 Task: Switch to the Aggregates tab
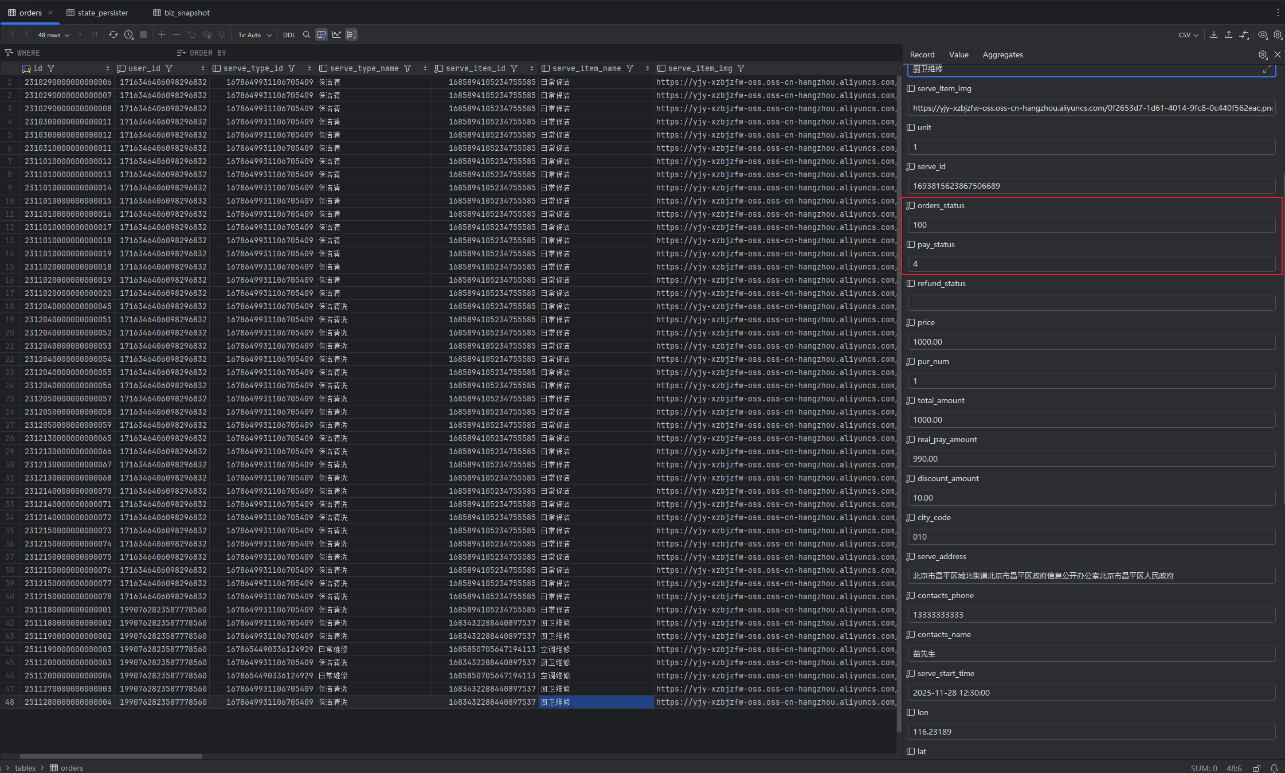1002,54
